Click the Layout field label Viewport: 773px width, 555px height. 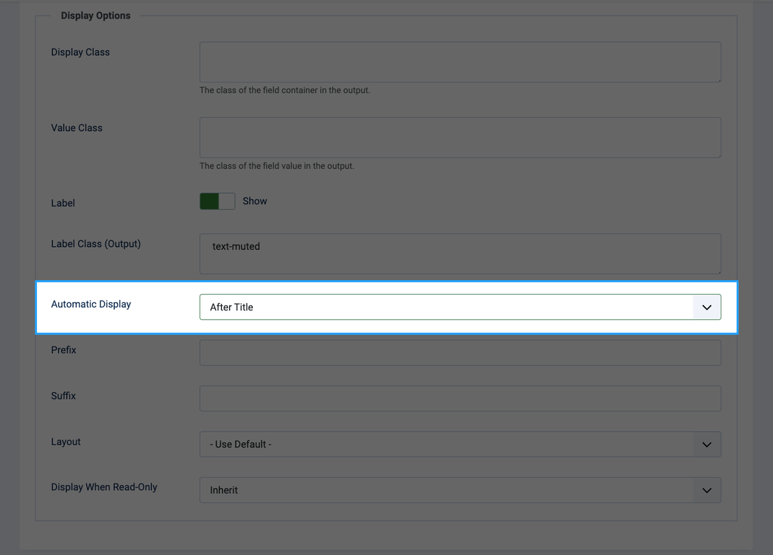pyautogui.click(x=66, y=441)
